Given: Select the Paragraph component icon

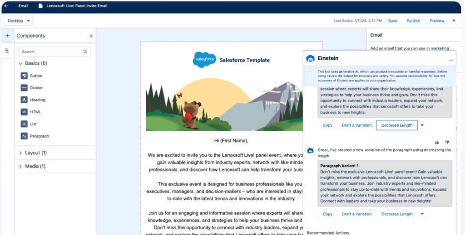Looking at the screenshot, I should point(24,136).
